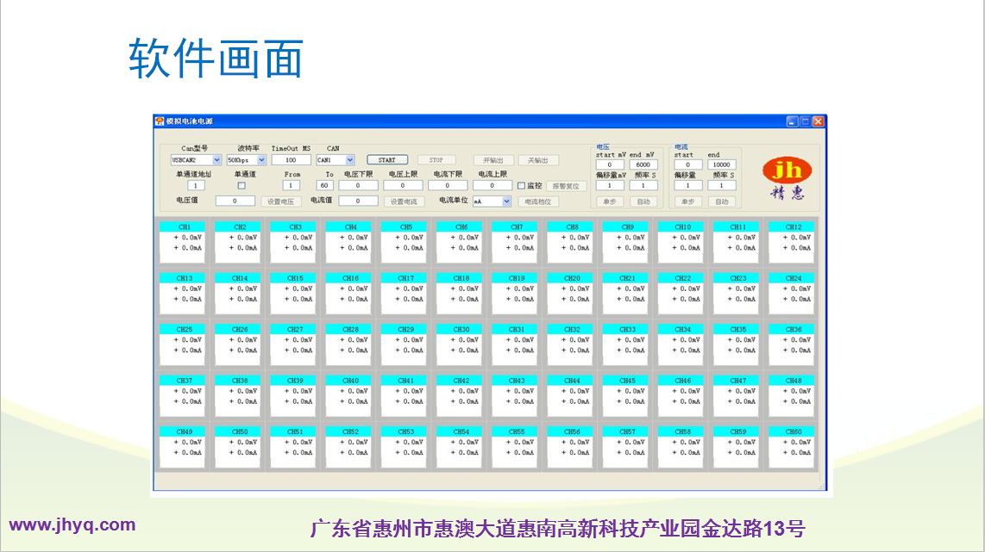
Task: Open the 电流单位 dropdown showing mA
Action: coord(506,202)
